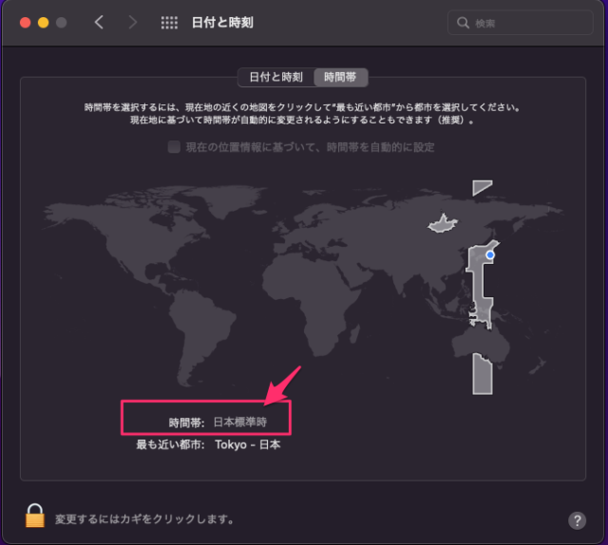Click the 変更するにはカギをクリックします text
This screenshot has width=608, height=545.
(144, 519)
